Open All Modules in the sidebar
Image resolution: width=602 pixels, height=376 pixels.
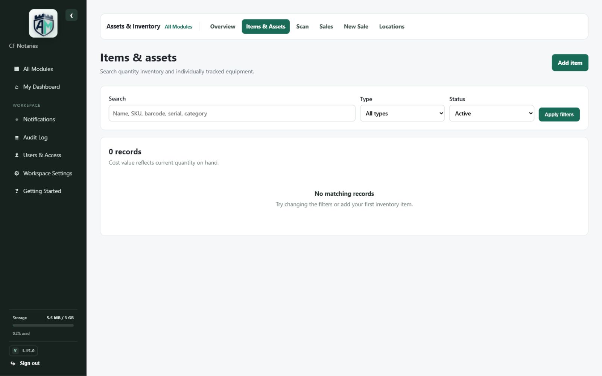click(43, 69)
